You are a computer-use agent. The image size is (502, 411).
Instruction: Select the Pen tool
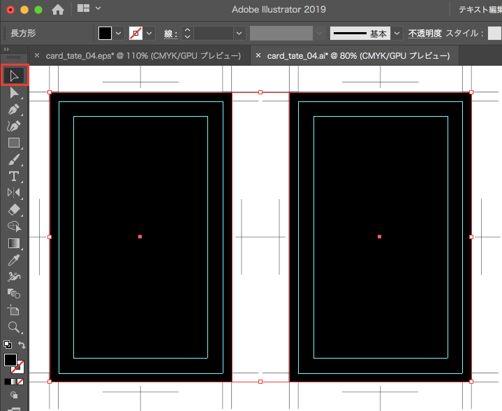pyautogui.click(x=14, y=110)
